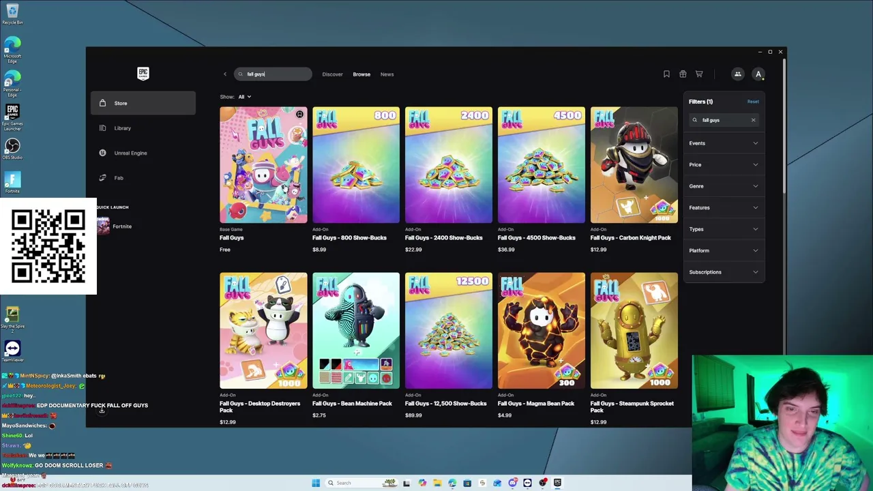The width and height of the screenshot is (873, 491).
Task: Open the gift icon in the launcher header
Action: coord(683,74)
